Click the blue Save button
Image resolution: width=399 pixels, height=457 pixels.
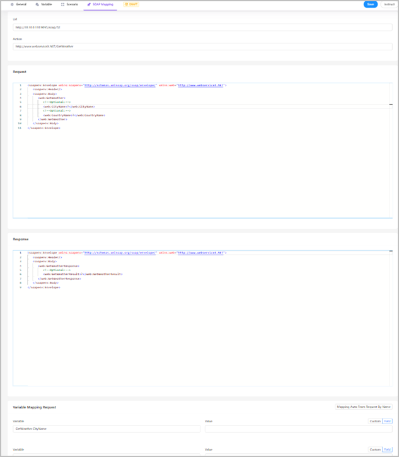click(x=371, y=4)
